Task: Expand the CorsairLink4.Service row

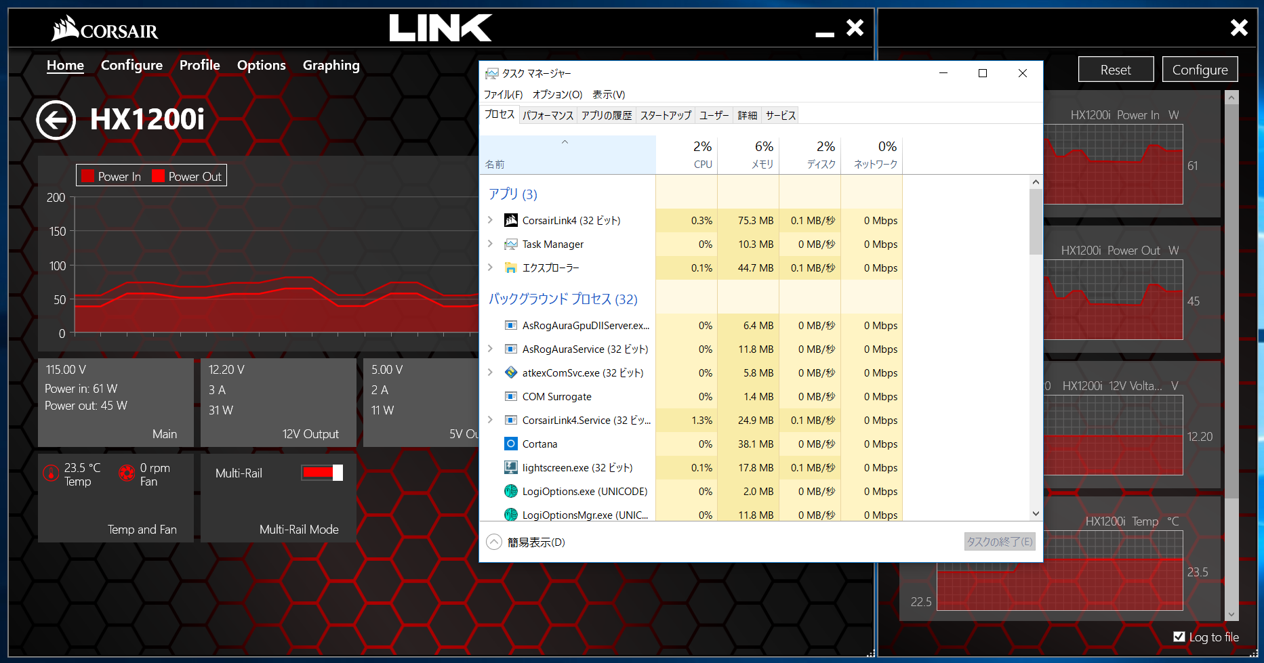Action: coord(490,420)
